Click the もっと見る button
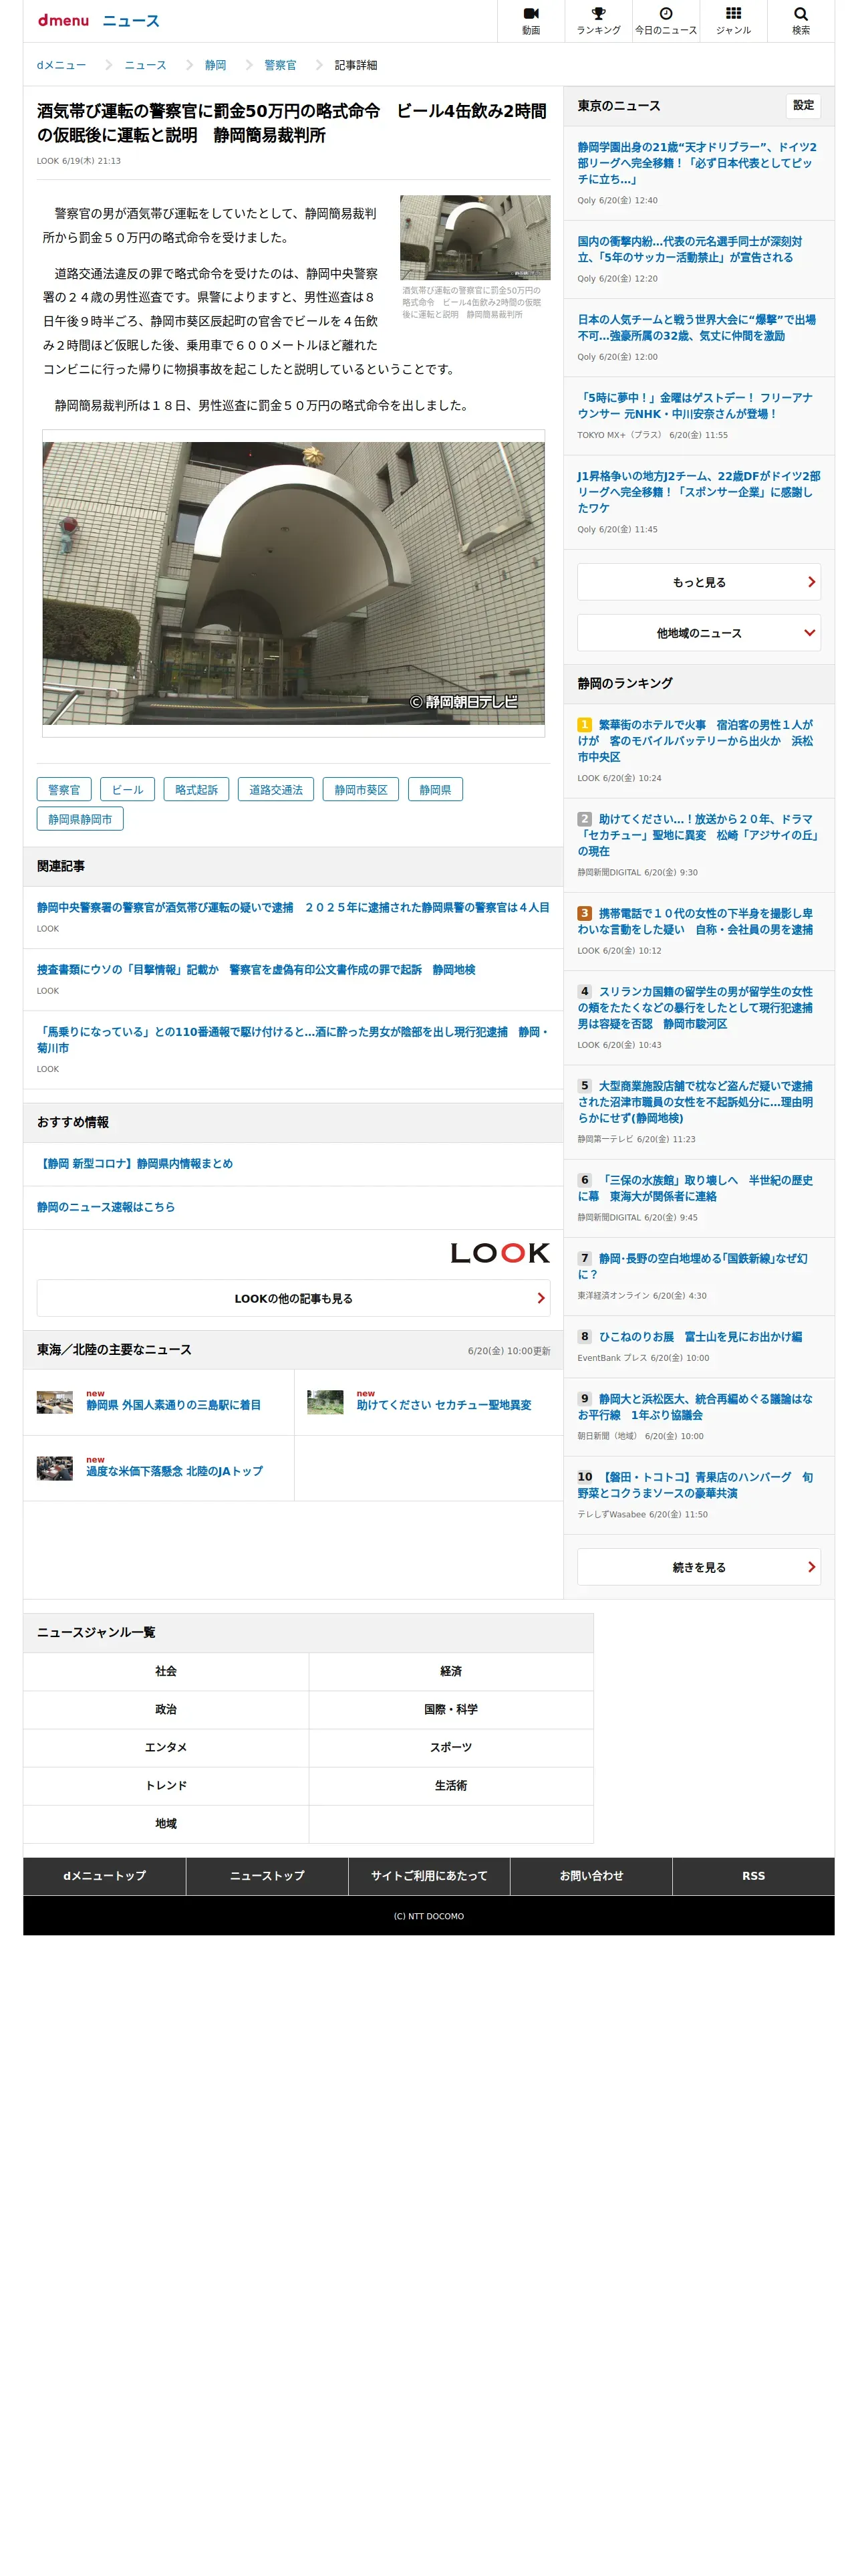The height and width of the screenshot is (2576, 858). pos(699,582)
